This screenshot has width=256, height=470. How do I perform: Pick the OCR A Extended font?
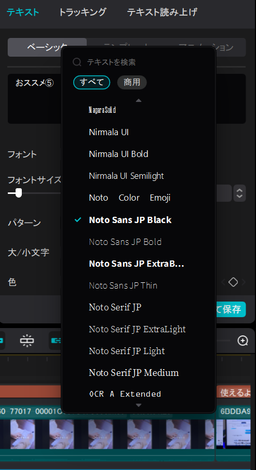tap(125, 394)
